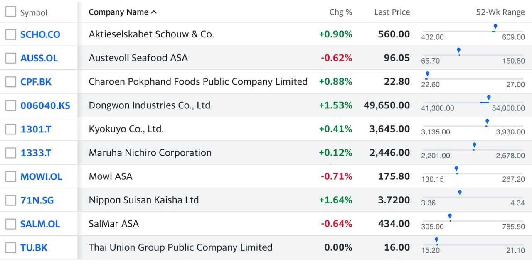The height and width of the screenshot is (264, 532).
Task: Click Nippon Suisan Kaisha's range pin
Action: point(460,193)
